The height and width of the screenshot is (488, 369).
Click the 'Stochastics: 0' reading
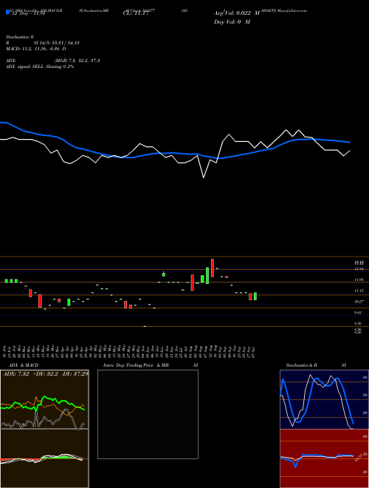(20, 37)
